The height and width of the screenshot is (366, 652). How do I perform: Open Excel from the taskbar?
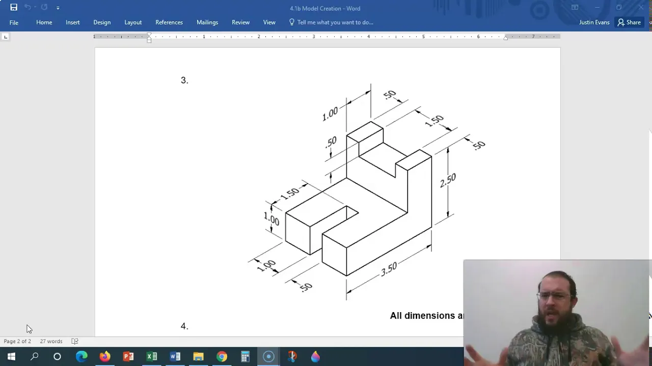coord(152,356)
